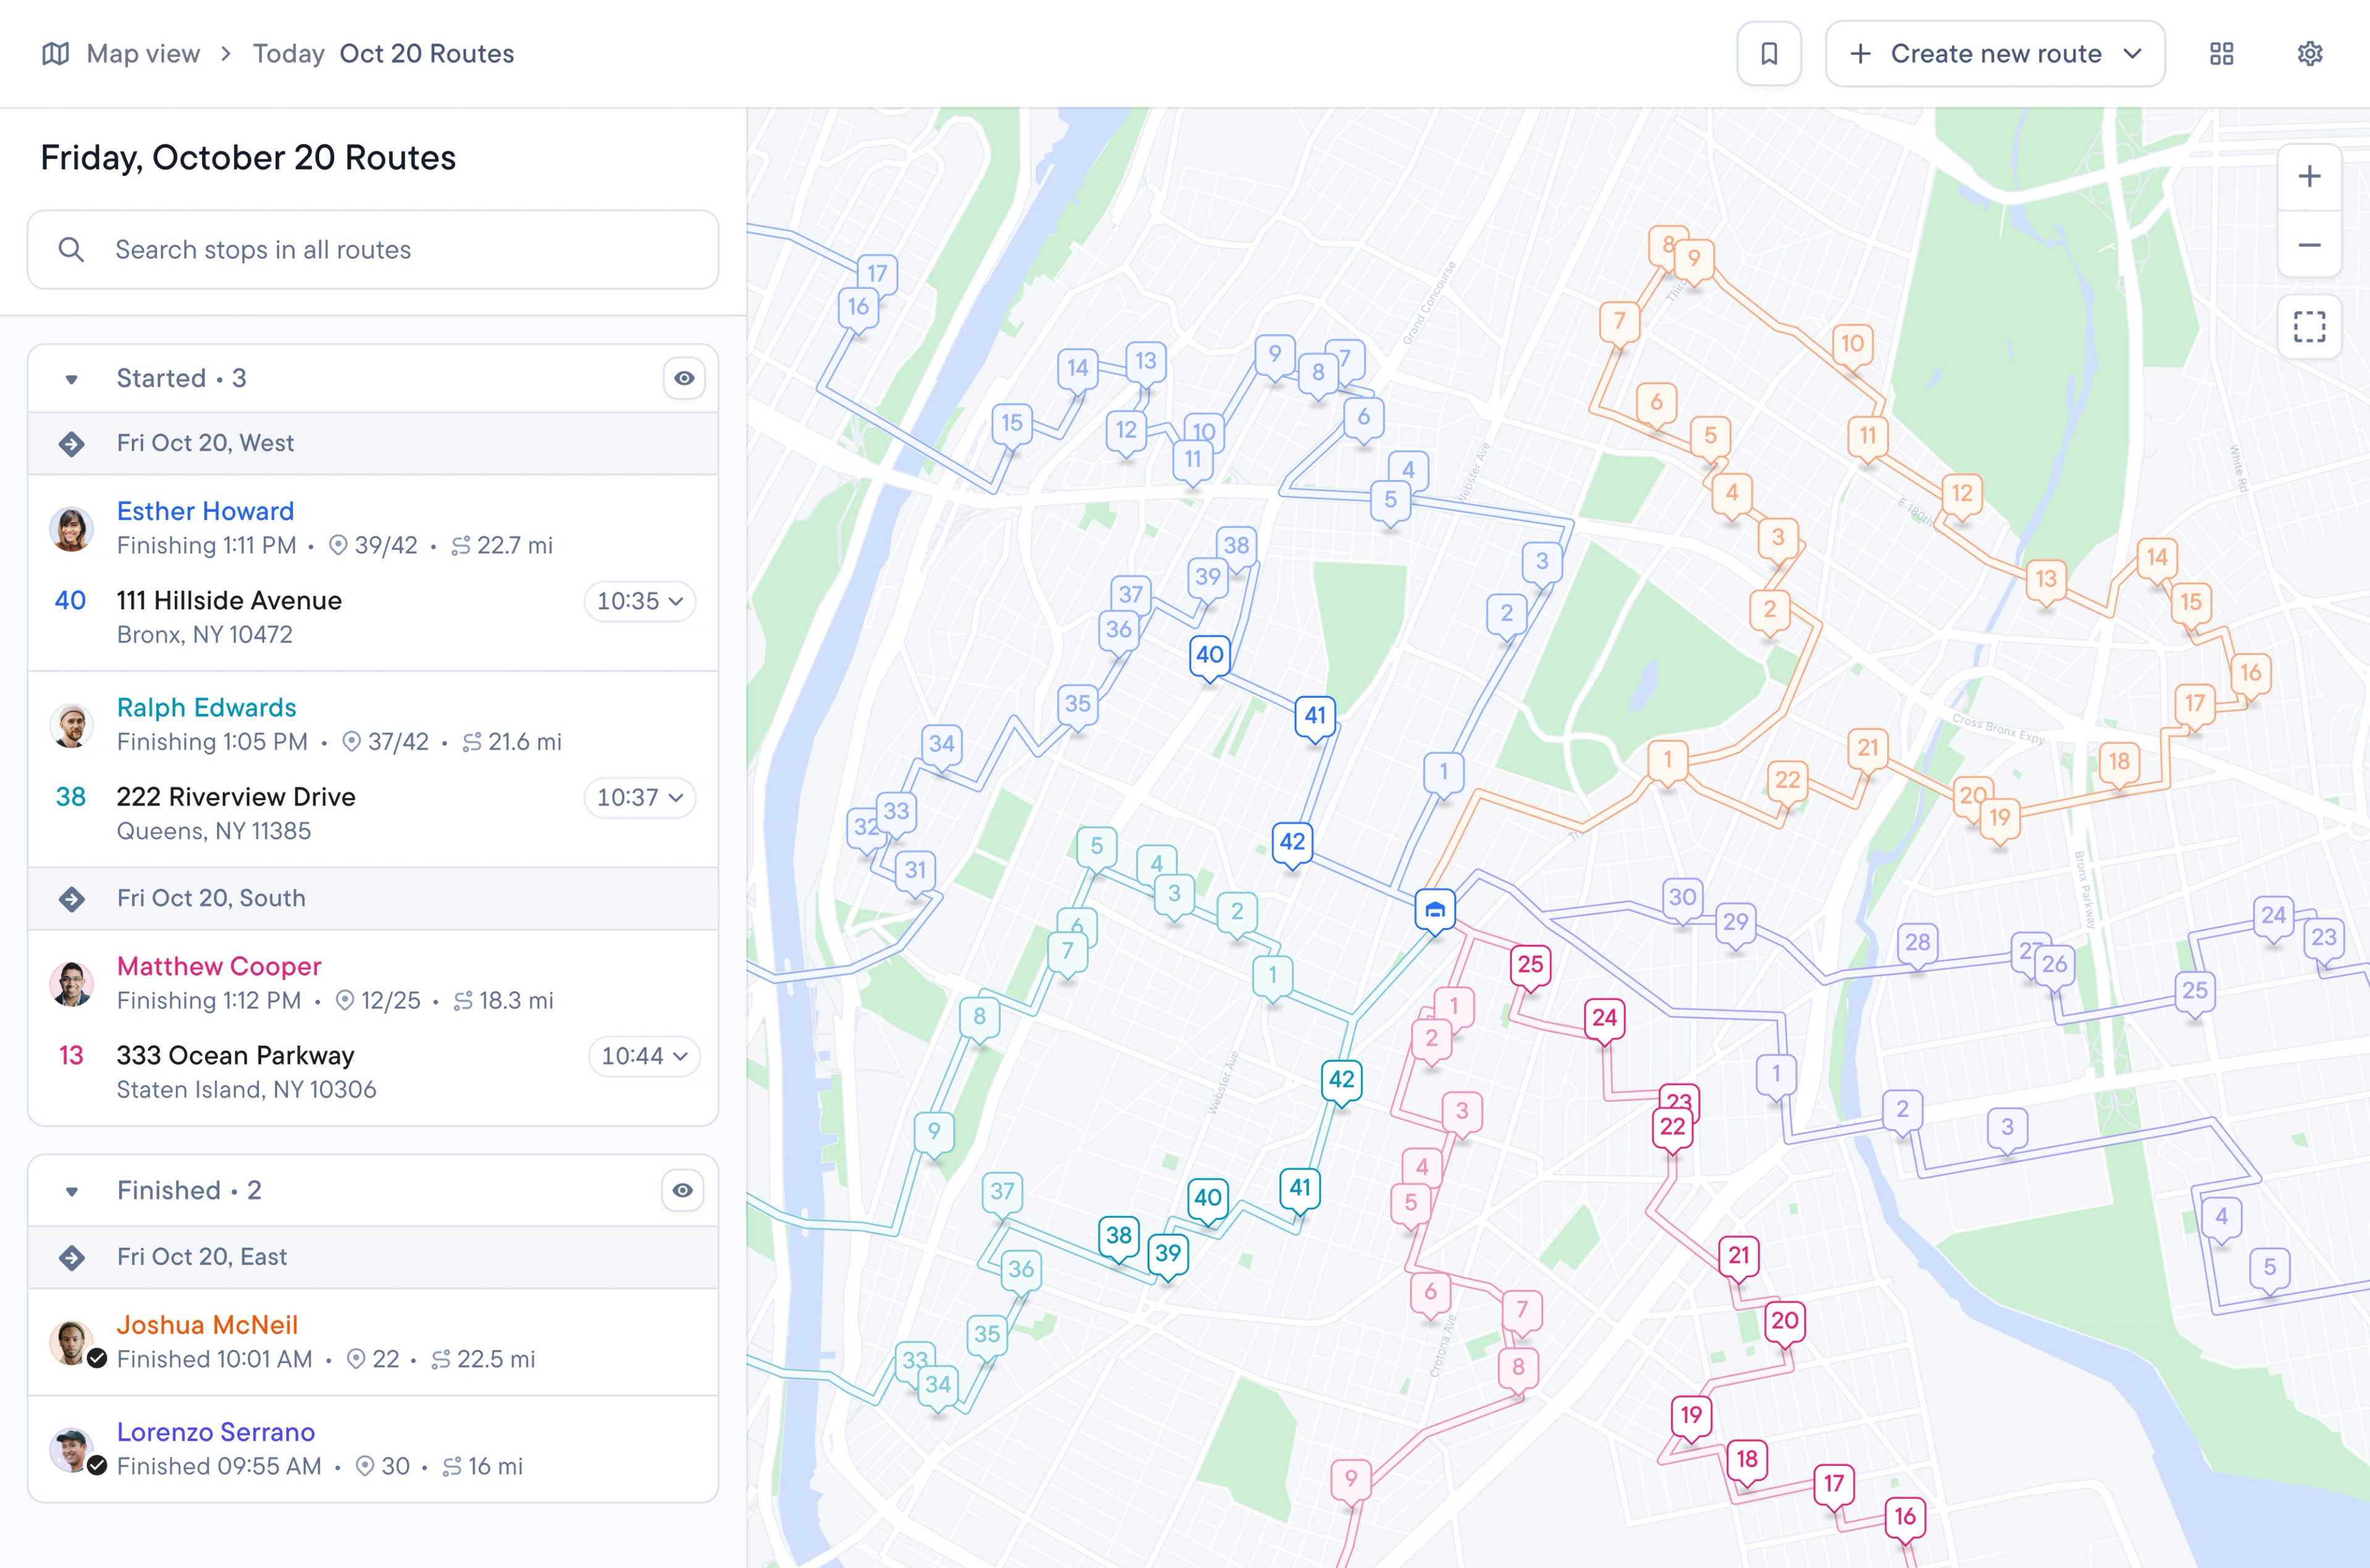Open the 10:35 time dropdown
Viewport: 2370px width, 1568px height.
[x=640, y=602]
